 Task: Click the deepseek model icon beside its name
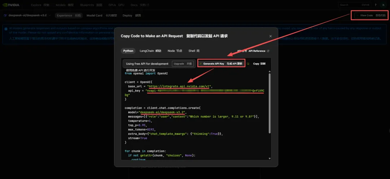pyautogui.click(x=5, y=16)
